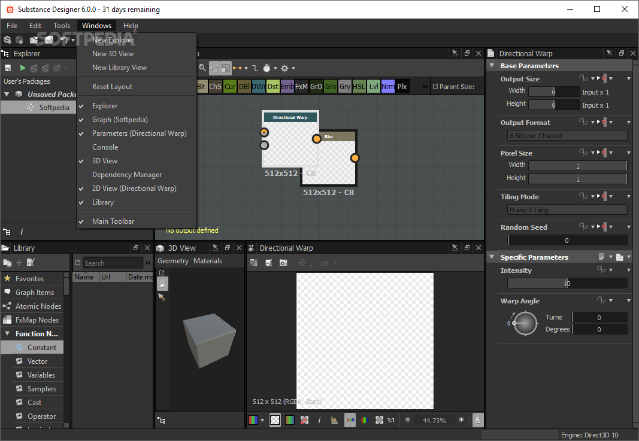Zoom out with the minus button
639x441 pixels.
(x=407, y=420)
